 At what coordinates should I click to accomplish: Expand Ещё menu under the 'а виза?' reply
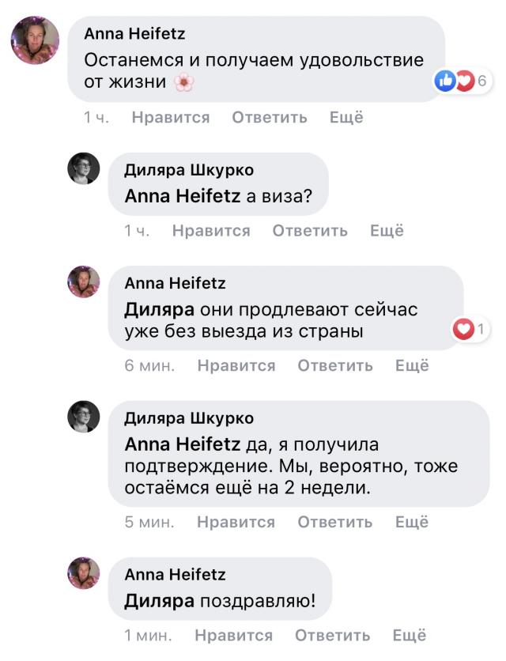pos(387,231)
